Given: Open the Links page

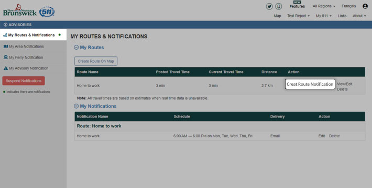Looking at the screenshot, I should pyautogui.click(x=342, y=16).
